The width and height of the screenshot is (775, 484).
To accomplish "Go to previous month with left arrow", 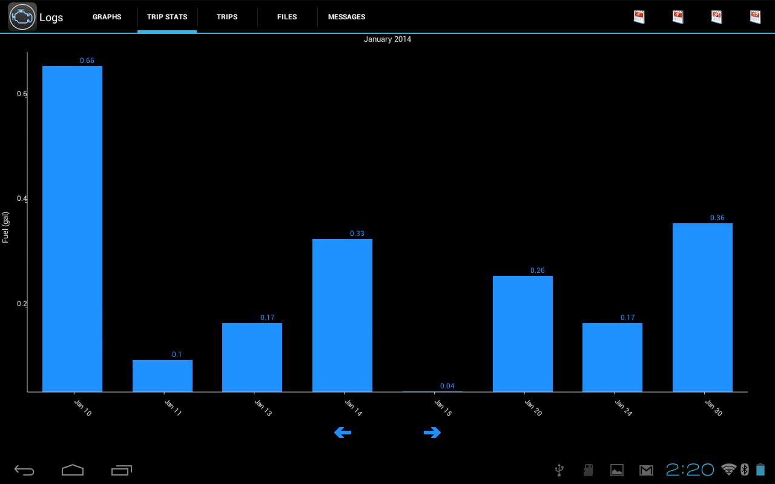I will (343, 432).
